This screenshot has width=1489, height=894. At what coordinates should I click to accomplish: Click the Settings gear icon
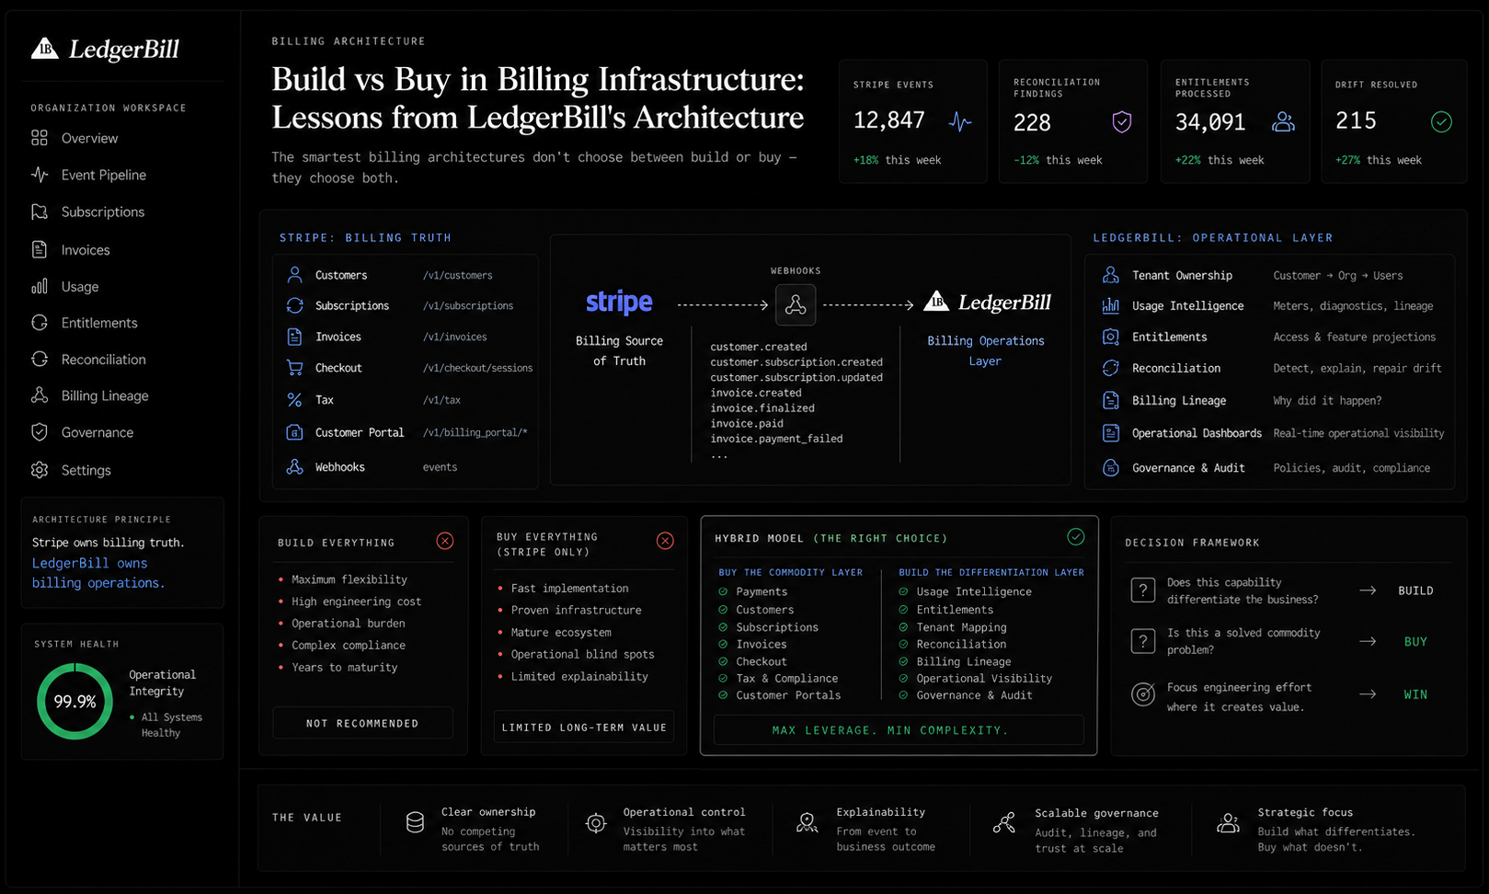pyautogui.click(x=40, y=470)
